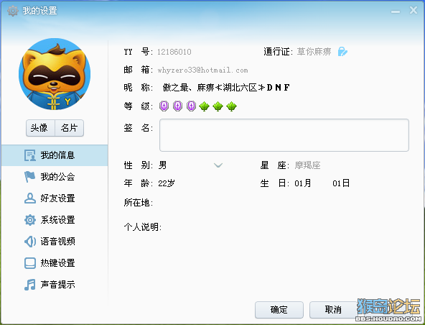Confirm with the 确定 button
This screenshot has width=425, height=325.
(279, 309)
